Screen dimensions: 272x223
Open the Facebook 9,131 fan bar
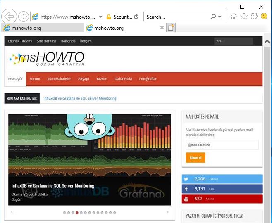pos(222,189)
